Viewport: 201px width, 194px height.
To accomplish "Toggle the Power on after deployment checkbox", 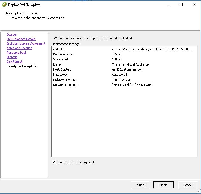I will (54, 162).
